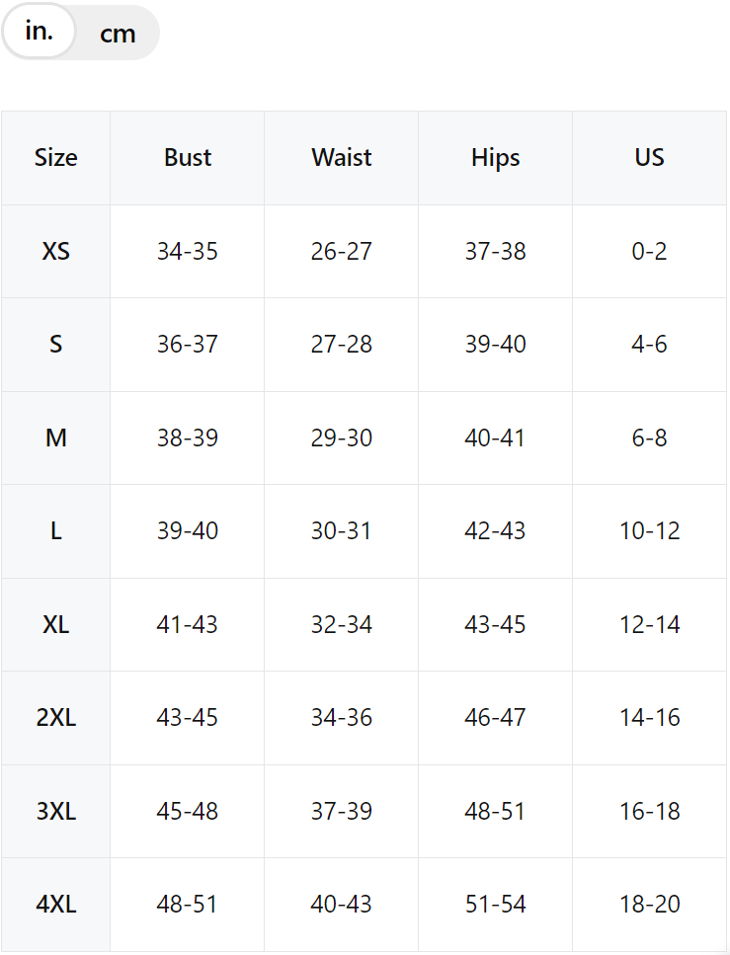Select the in. unit option
Image resolution: width=730 pixels, height=955 pixels.
point(39,32)
